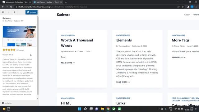This screenshot has height=112, width=199.
Task: Click the browser address bar
Action: (x=95, y=7)
